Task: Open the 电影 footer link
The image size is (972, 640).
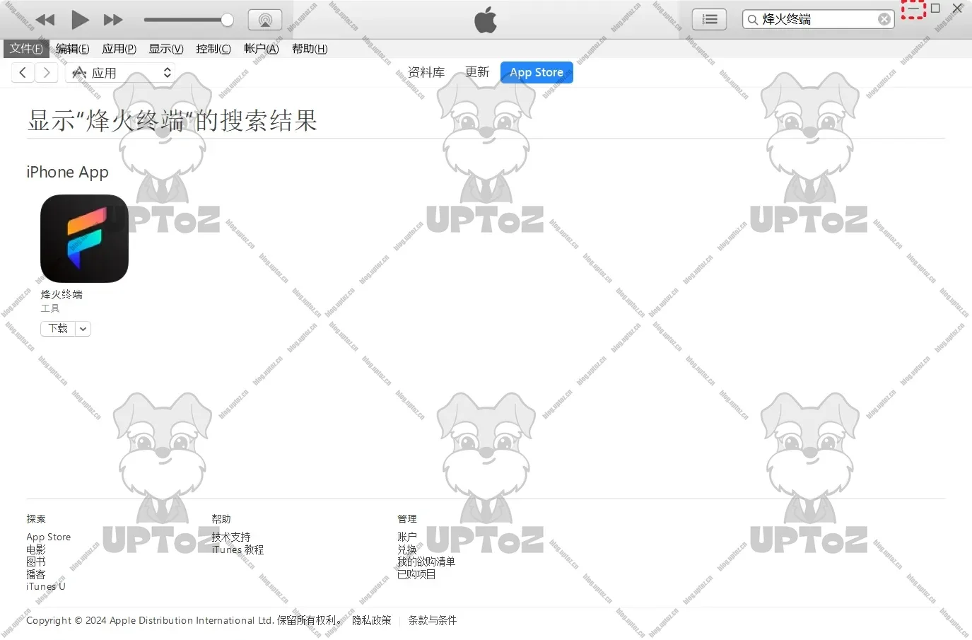Action: 36,549
